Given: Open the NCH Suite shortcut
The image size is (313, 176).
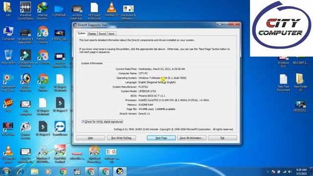Looking at the screenshot, I should (8, 129).
